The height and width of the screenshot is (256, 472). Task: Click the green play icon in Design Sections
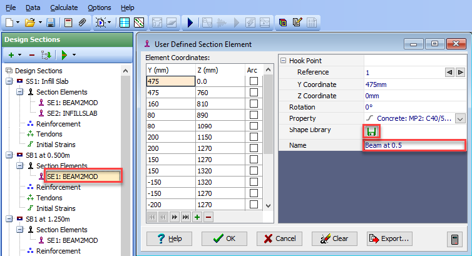point(64,55)
